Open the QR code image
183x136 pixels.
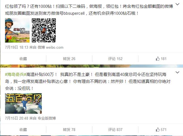coord(44,30)
